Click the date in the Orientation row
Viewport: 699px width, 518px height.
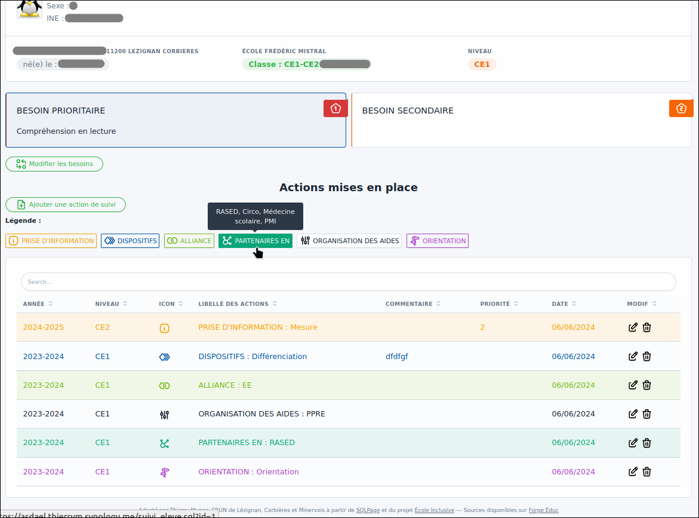(x=573, y=471)
